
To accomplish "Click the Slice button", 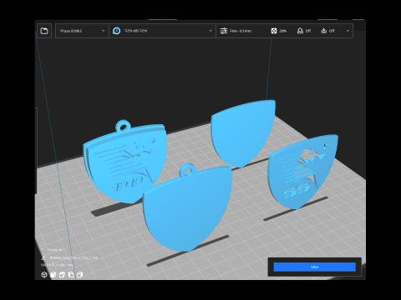I will coord(315,267).
